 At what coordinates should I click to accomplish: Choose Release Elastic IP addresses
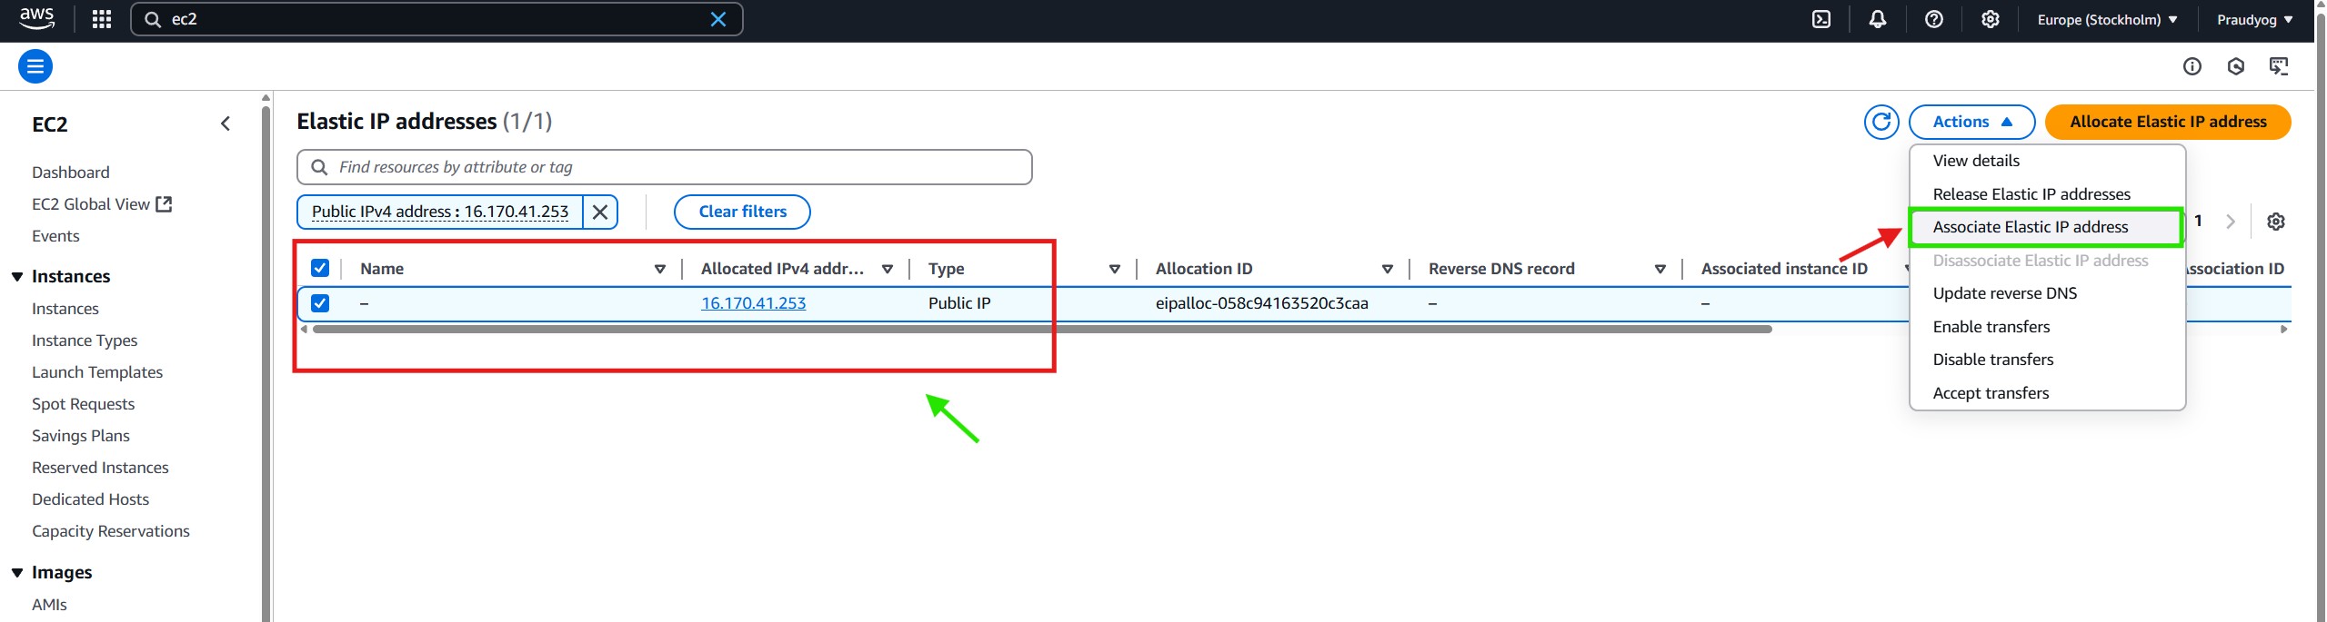tap(2031, 194)
